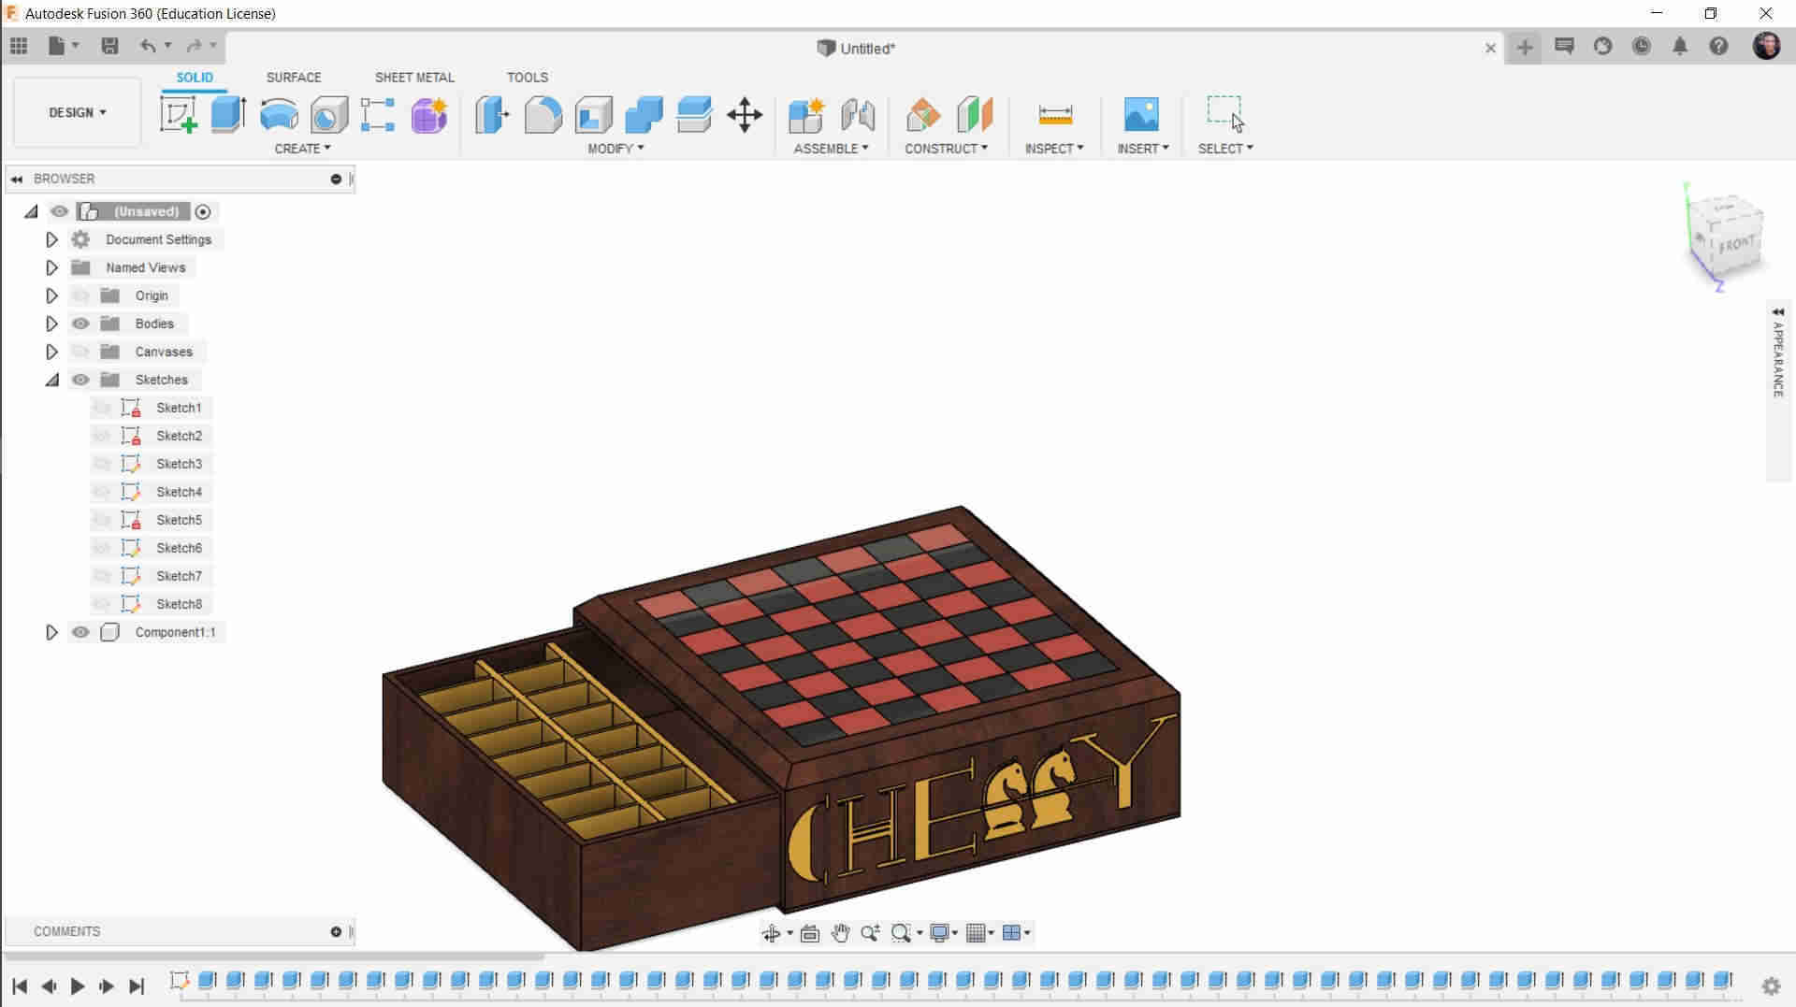Select the Pan hand tool
Screen dimensions: 1796x1007
click(840, 933)
